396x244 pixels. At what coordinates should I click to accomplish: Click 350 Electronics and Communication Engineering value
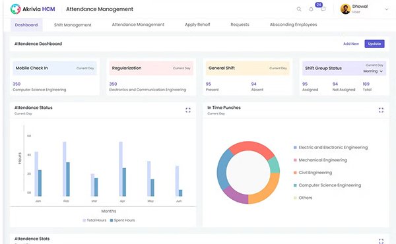click(x=113, y=84)
